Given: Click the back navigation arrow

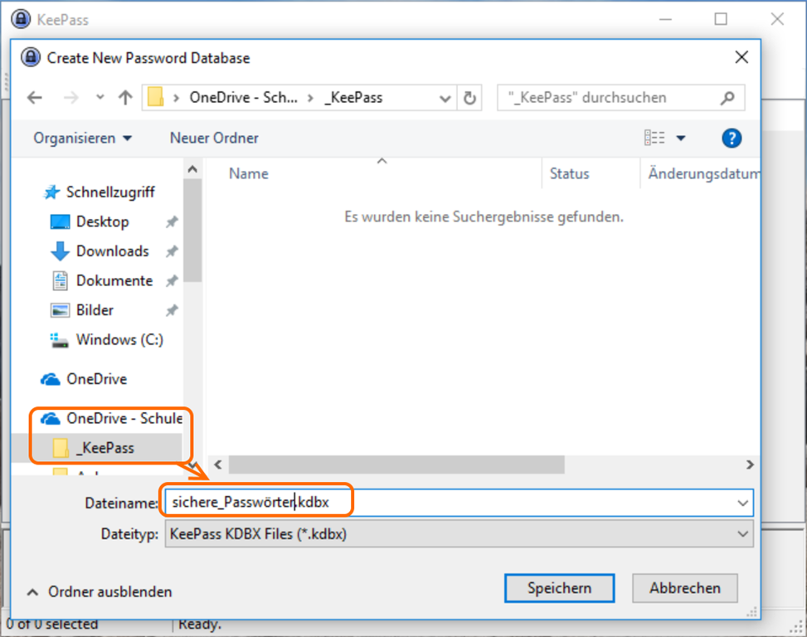Looking at the screenshot, I should click(x=35, y=98).
